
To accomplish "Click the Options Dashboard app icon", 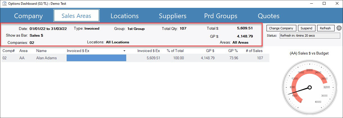I will click(4, 4).
